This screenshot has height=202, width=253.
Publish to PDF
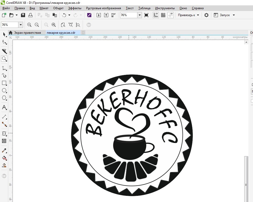[113, 15]
